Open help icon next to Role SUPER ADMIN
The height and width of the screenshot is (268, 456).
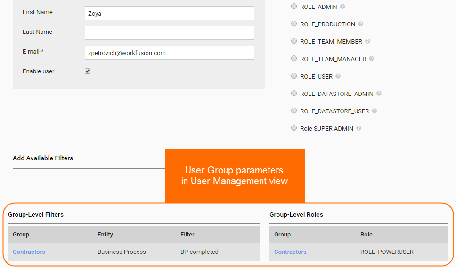coord(359,128)
